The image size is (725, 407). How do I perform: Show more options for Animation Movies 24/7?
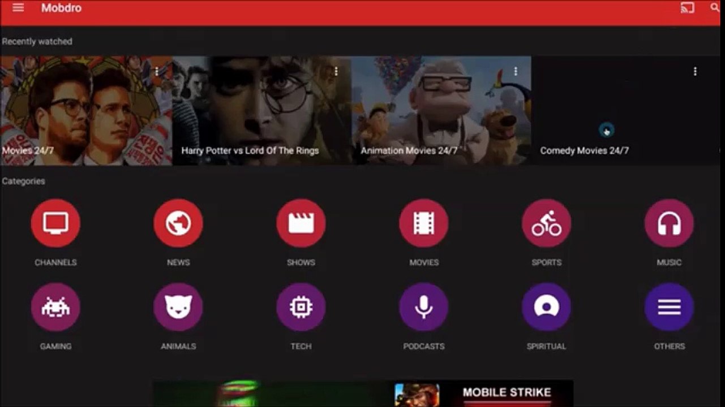[516, 71]
